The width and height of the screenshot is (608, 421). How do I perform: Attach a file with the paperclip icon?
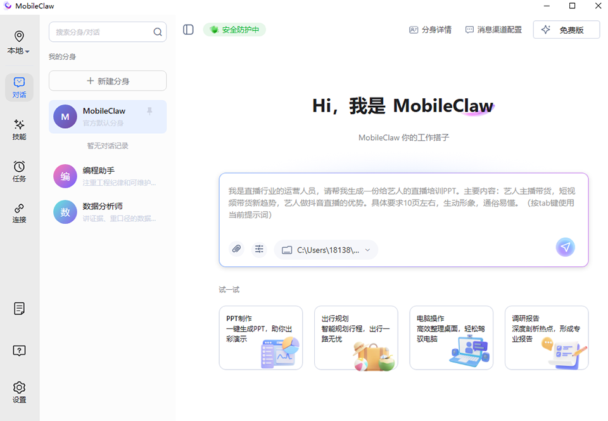pyautogui.click(x=236, y=249)
